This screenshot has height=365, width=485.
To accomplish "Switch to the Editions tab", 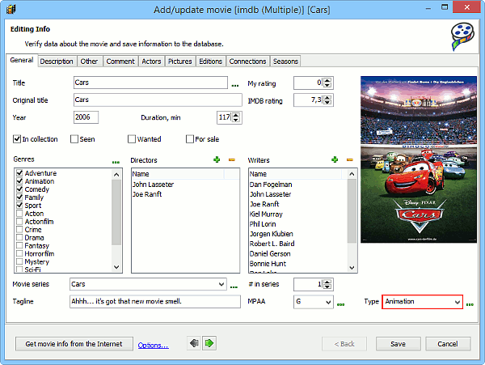I will (211, 62).
